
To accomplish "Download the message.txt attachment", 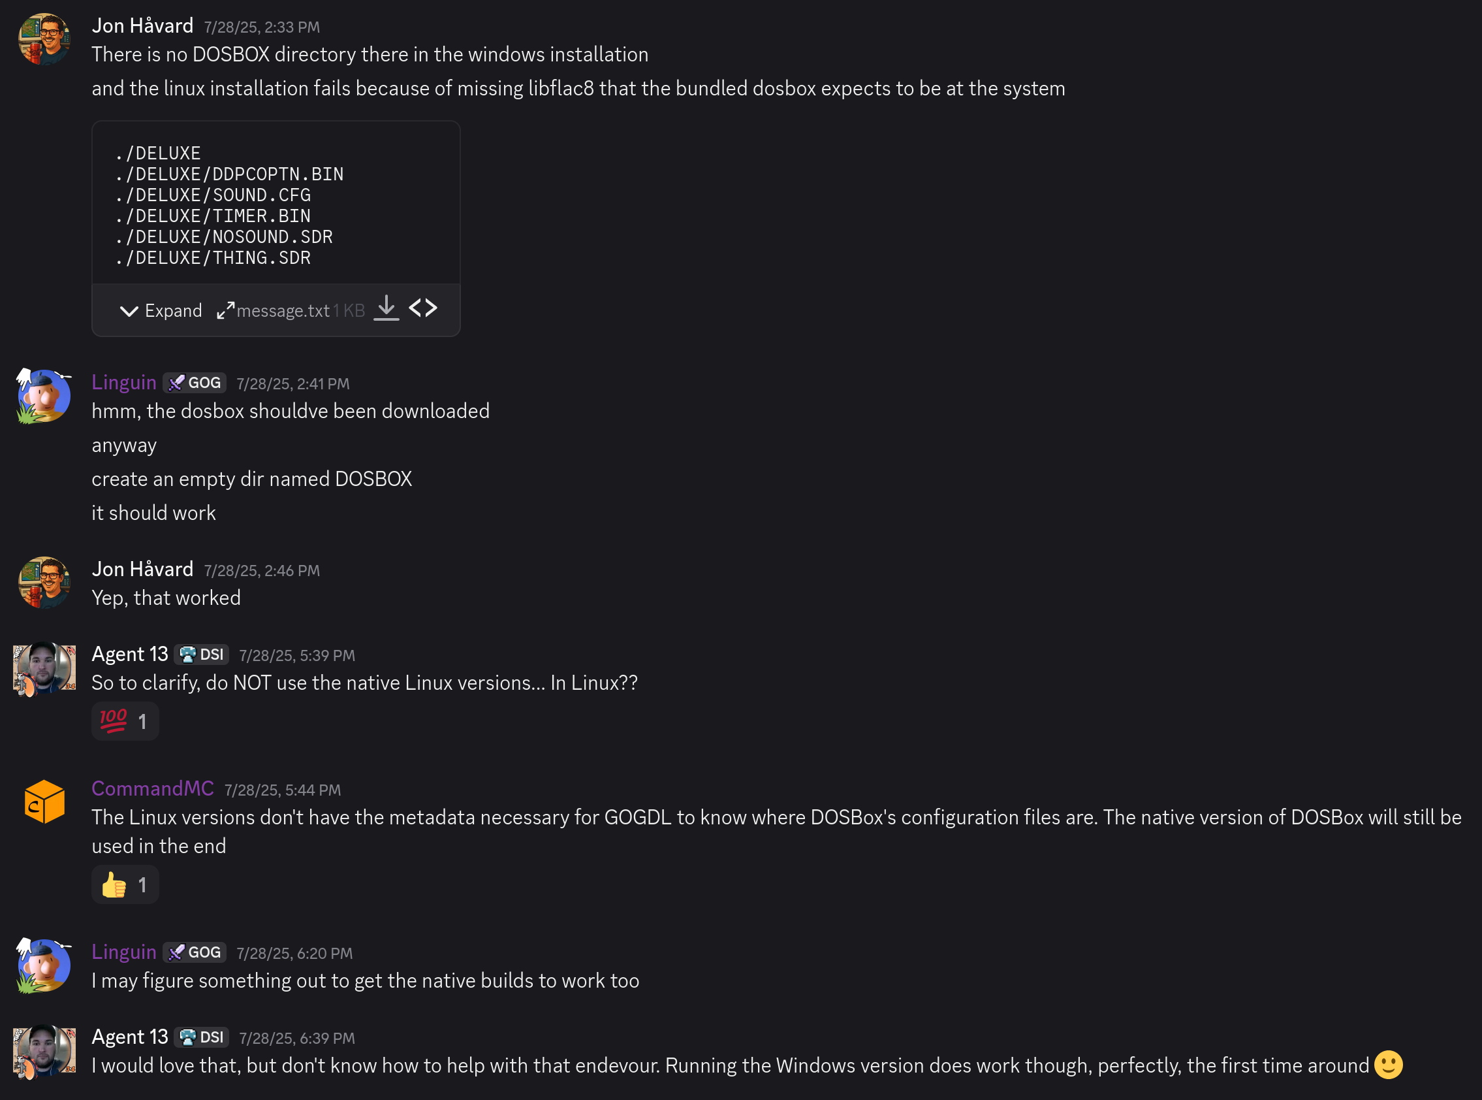I will [386, 308].
